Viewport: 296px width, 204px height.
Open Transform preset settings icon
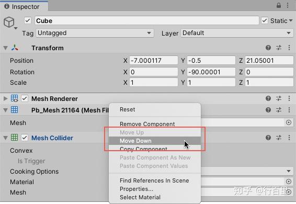(x=279, y=48)
